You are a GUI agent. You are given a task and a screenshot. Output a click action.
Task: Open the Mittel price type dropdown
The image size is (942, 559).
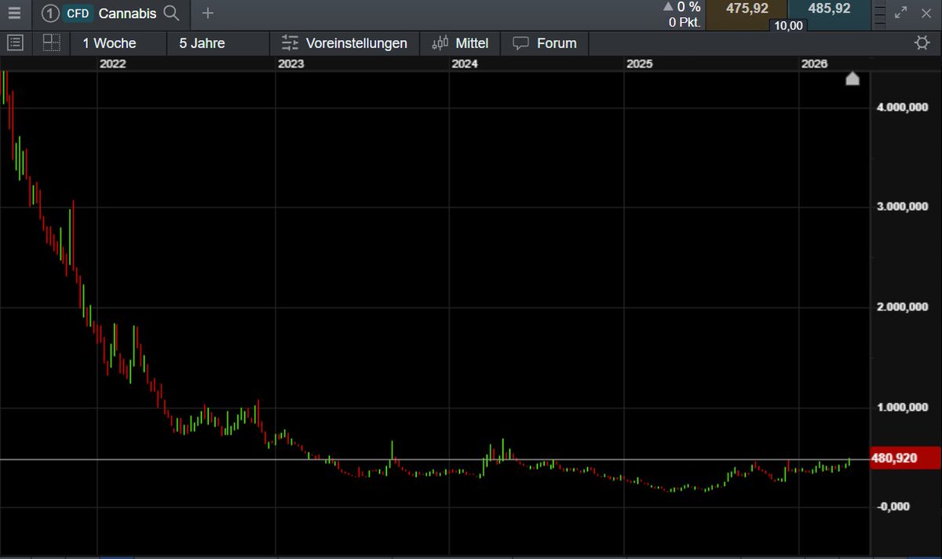point(461,43)
